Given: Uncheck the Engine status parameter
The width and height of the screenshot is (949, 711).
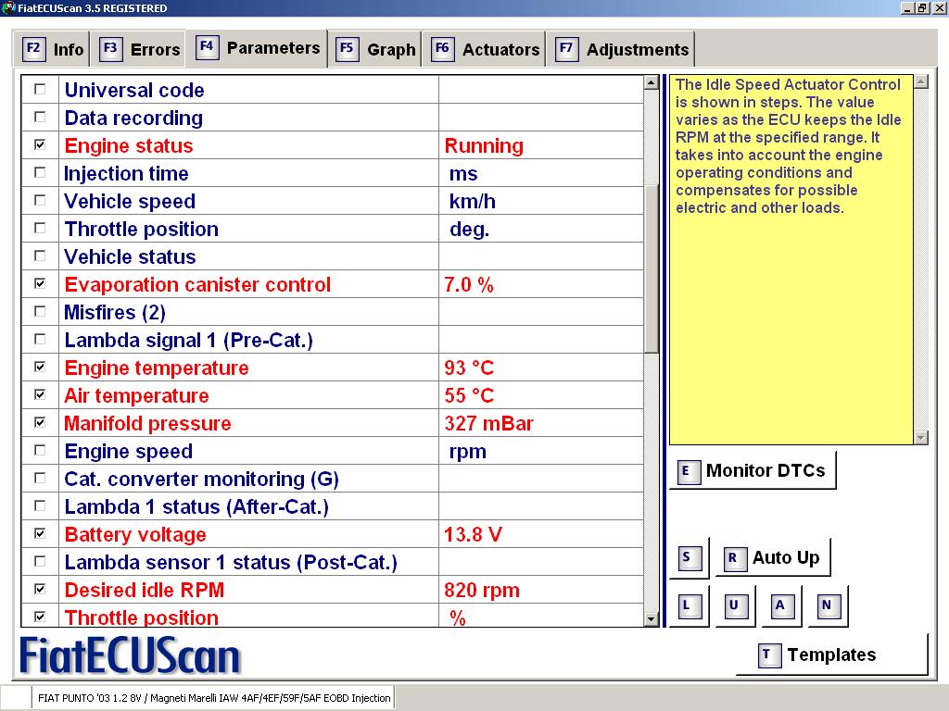Looking at the screenshot, I should (40, 145).
